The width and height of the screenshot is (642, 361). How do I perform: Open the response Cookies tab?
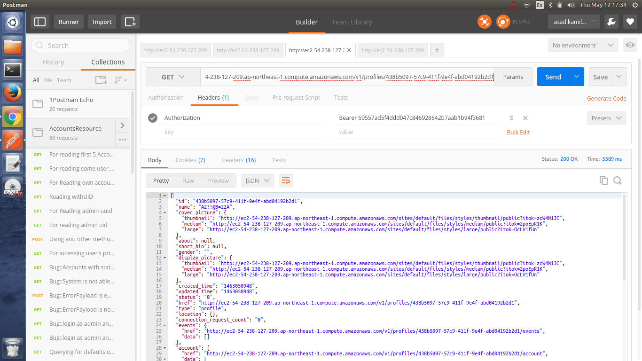tap(190, 160)
